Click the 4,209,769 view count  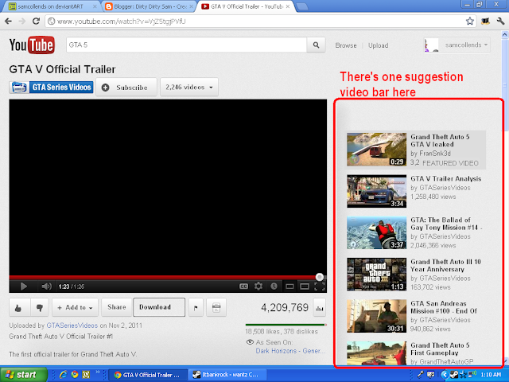[285, 307]
